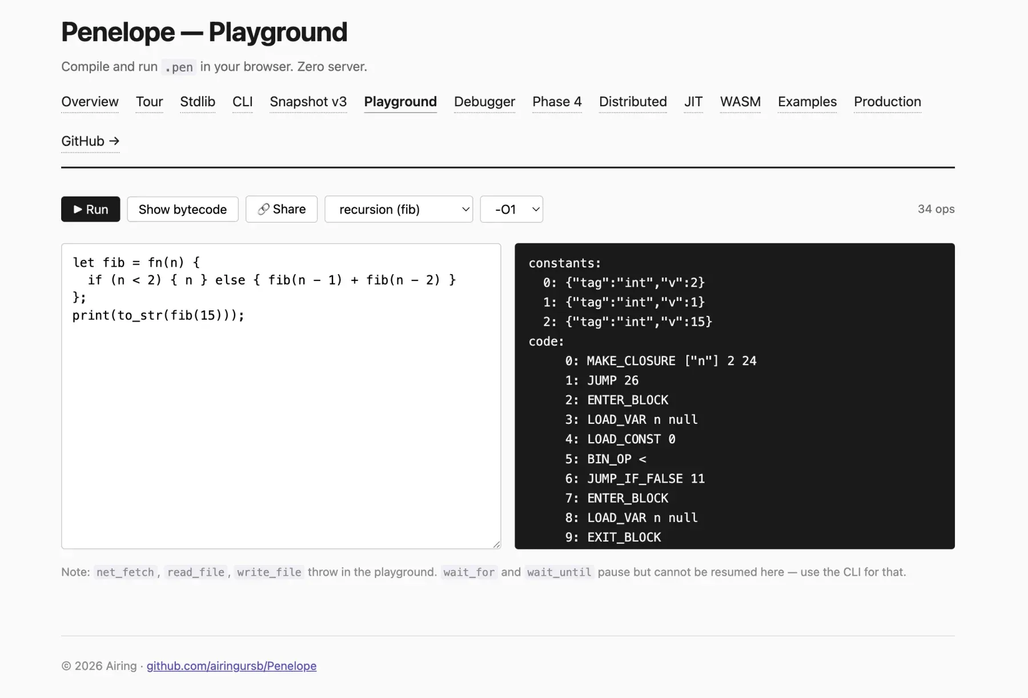Click the write_file code tag
The width and height of the screenshot is (1028, 698).
click(x=269, y=572)
